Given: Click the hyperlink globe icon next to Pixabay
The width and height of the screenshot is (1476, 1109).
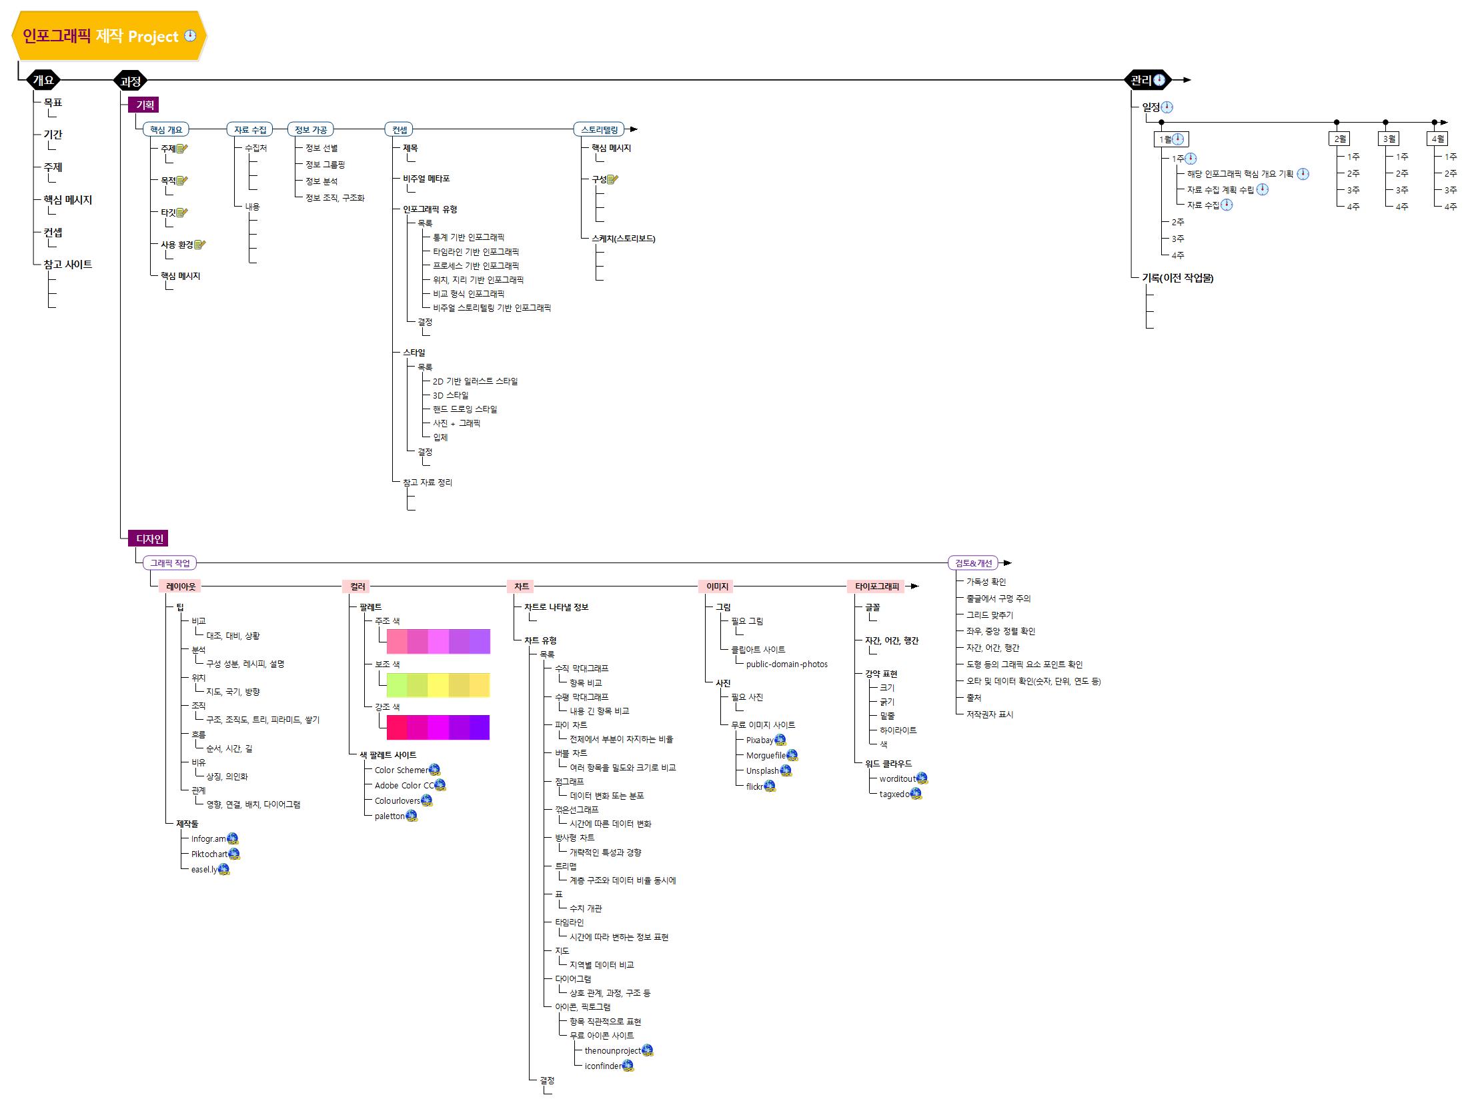Looking at the screenshot, I should (x=780, y=740).
